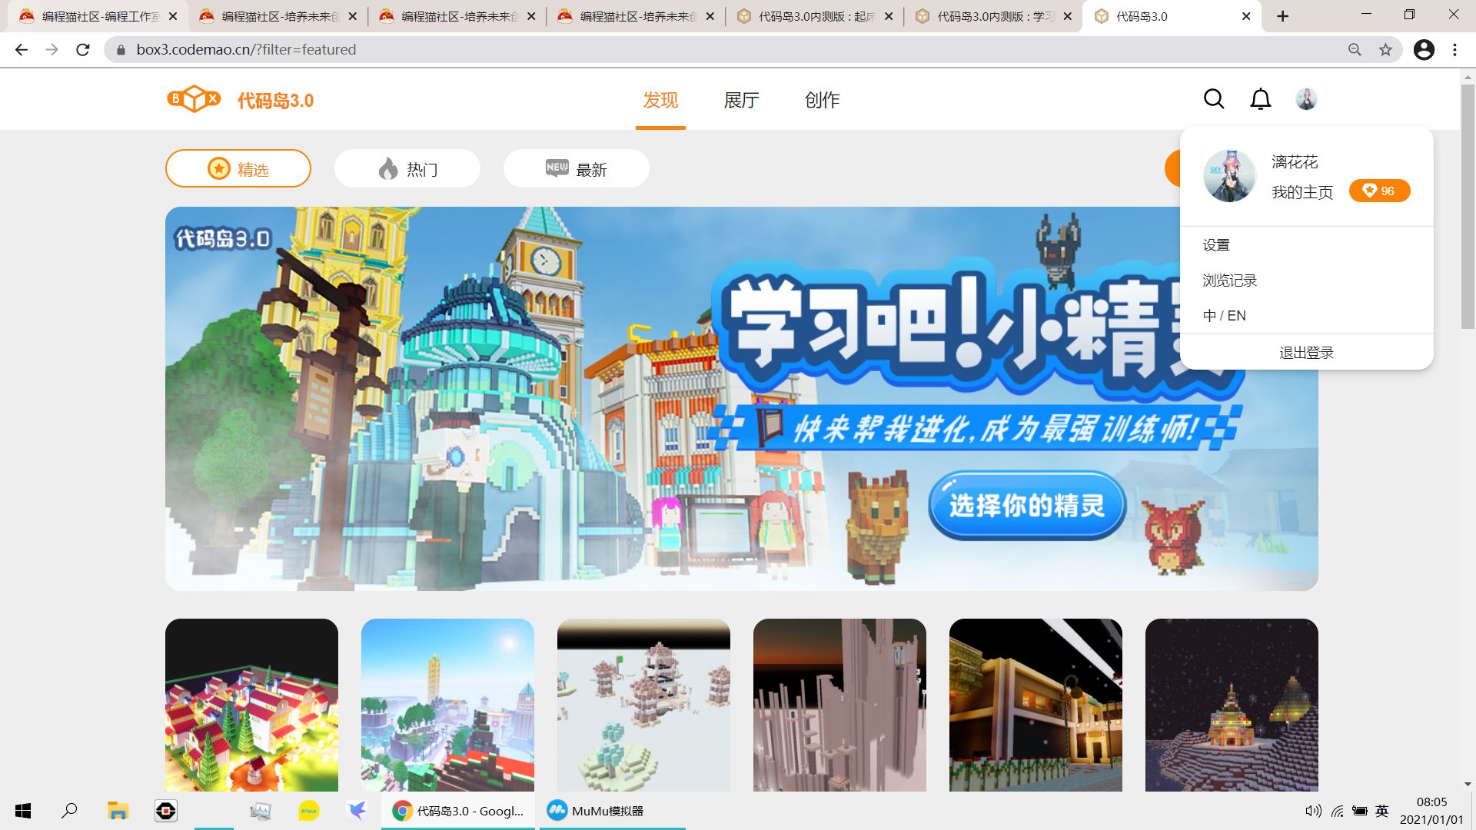Screen dimensions: 1476x830
Task: Select the 热门 hot filter
Action: [x=407, y=168]
